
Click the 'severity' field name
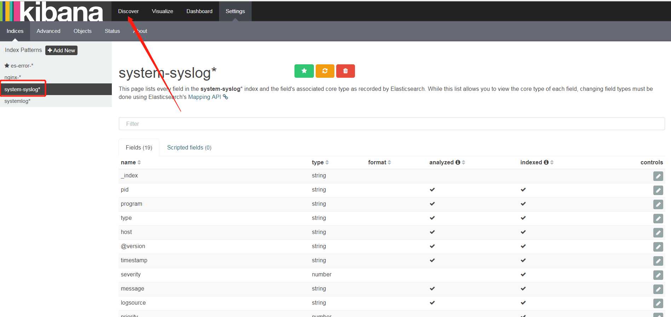131,274
